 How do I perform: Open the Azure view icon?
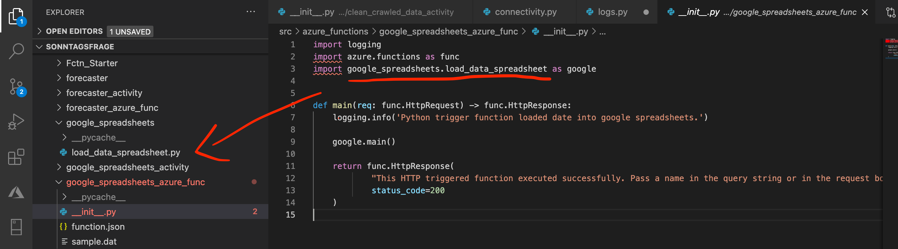coord(16,192)
